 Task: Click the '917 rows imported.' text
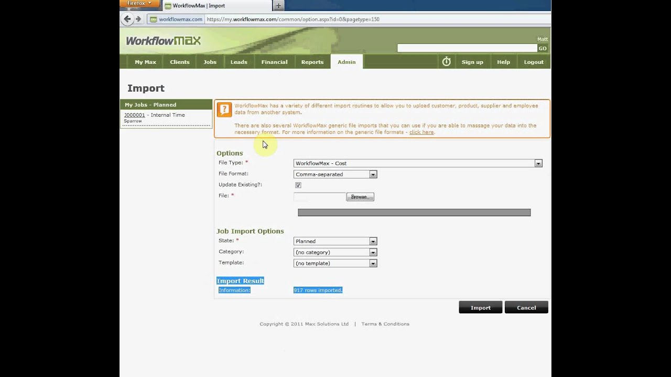click(318, 290)
